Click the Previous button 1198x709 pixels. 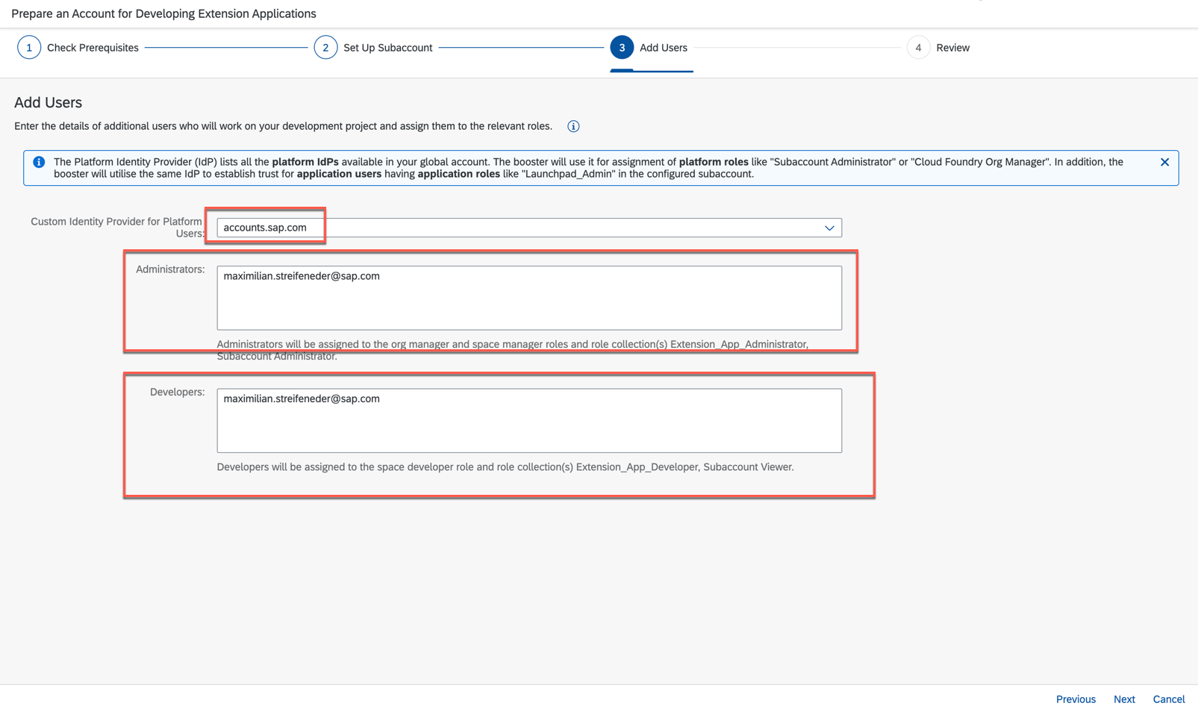tap(1076, 699)
